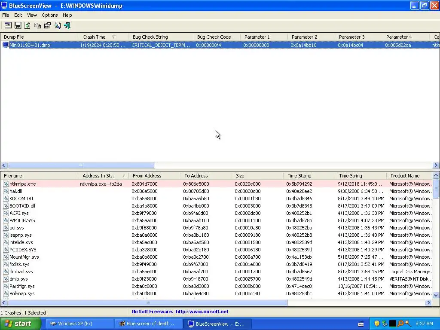Open the Help menu
The image size is (440, 330).
(x=67, y=15)
